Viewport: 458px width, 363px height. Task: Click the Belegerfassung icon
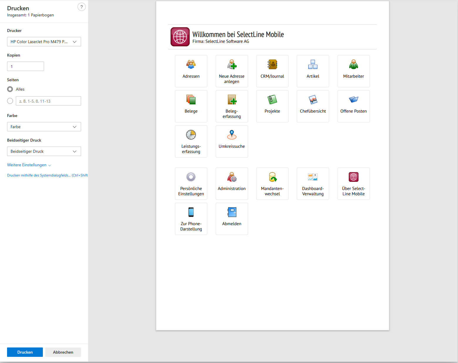point(232,100)
